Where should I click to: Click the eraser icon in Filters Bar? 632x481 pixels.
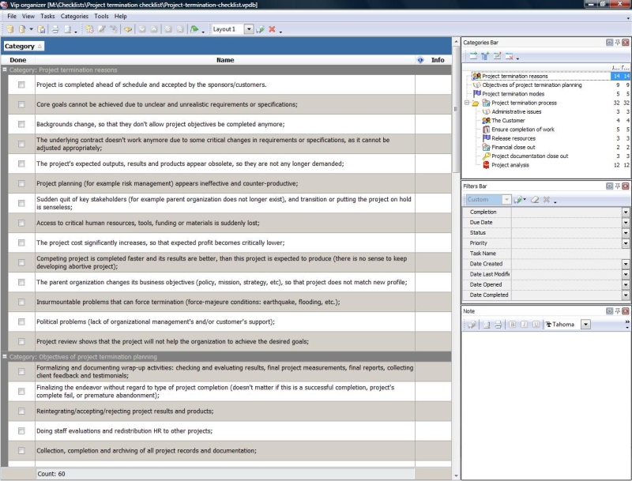[x=533, y=200]
